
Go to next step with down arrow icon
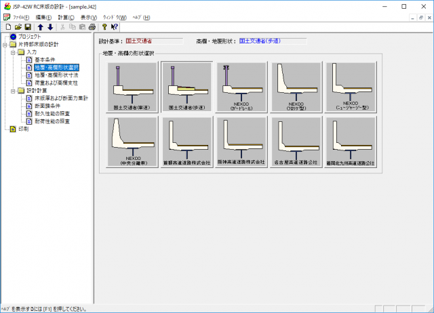[50, 26]
